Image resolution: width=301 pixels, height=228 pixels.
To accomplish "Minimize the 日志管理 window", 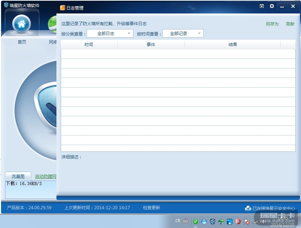I will point(282,6).
